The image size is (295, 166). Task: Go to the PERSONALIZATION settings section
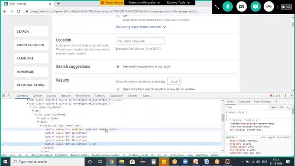[x=31, y=85]
